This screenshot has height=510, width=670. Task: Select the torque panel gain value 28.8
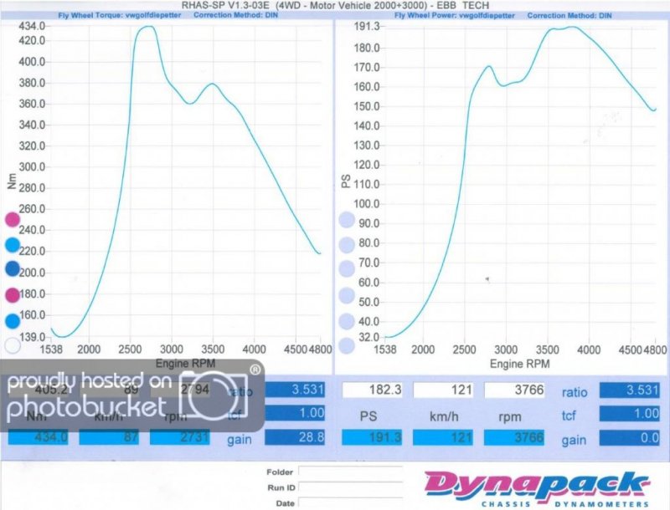point(295,436)
